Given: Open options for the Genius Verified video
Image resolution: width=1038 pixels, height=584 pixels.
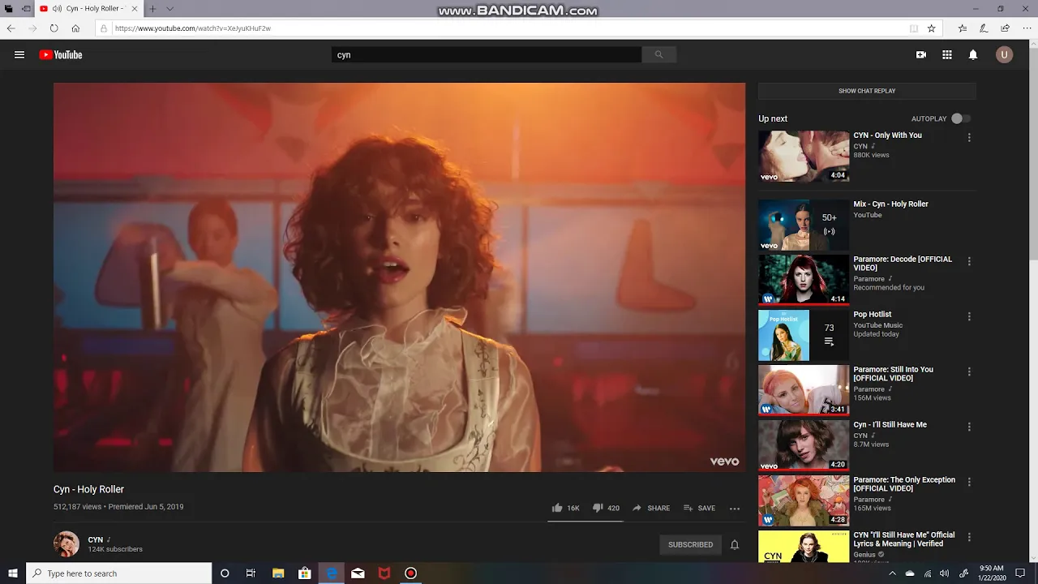Looking at the screenshot, I should [x=969, y=537].
